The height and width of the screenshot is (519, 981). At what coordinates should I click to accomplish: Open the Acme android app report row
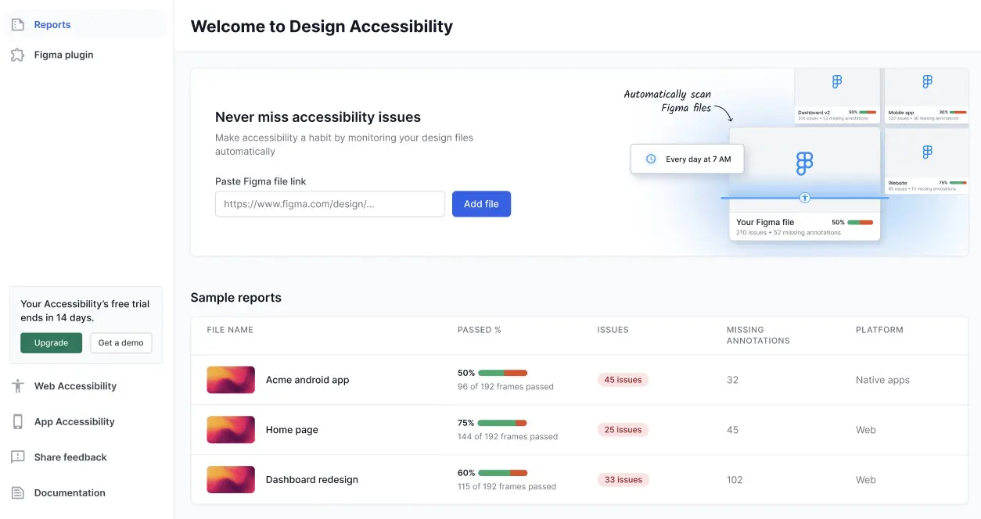point(307,380)
